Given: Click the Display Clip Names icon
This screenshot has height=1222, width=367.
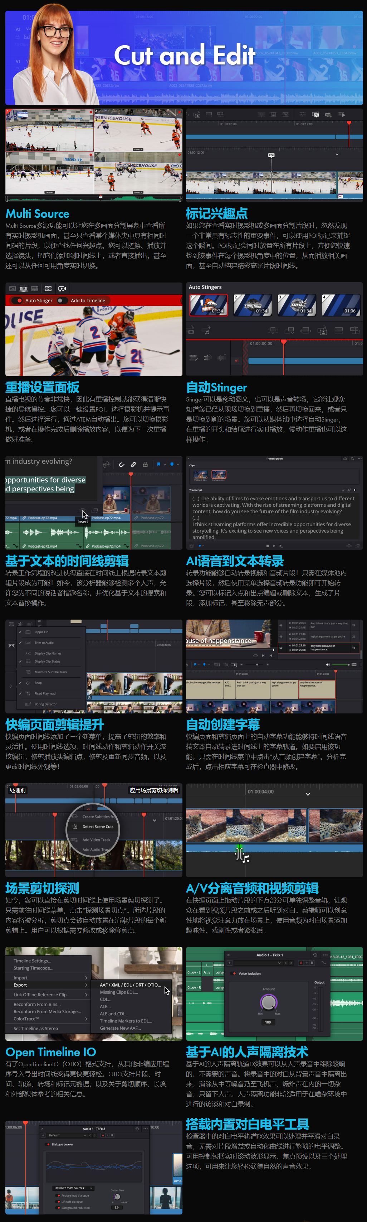Looking at the screenshot, I should [x=28, y=653].
